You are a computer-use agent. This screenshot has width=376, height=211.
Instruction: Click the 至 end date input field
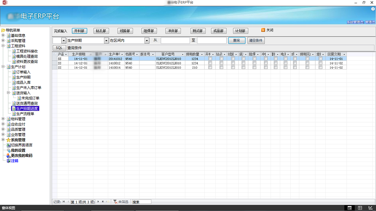pyautogui.click(x=212, y=40)
